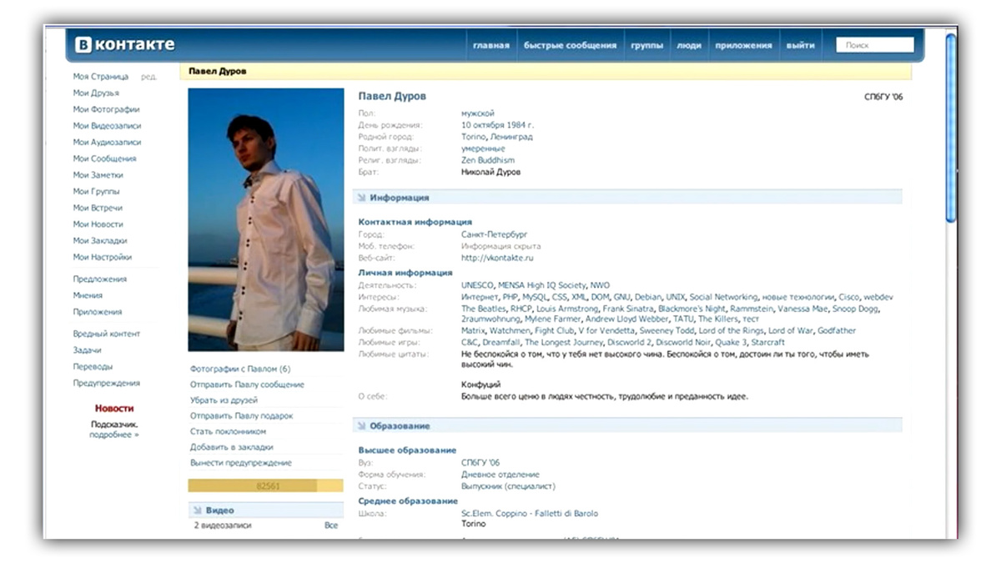Open Мои Группы in sidebar

(x=96, y=191)
